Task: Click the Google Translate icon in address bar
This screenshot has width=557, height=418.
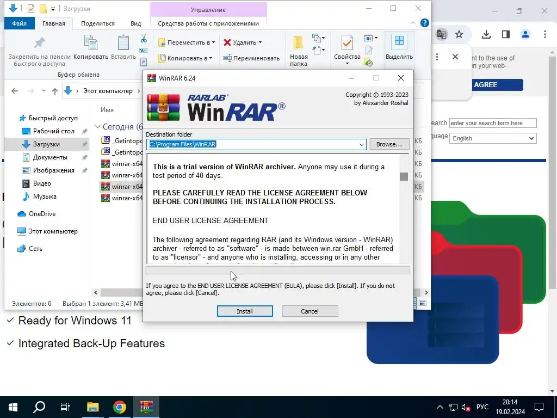Action: 442,34
